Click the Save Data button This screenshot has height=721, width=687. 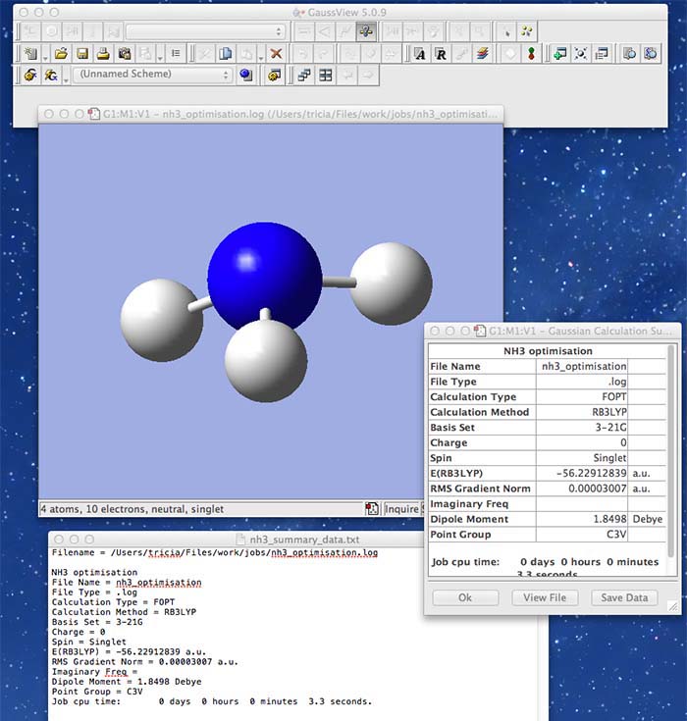click(x=624, y=597)
